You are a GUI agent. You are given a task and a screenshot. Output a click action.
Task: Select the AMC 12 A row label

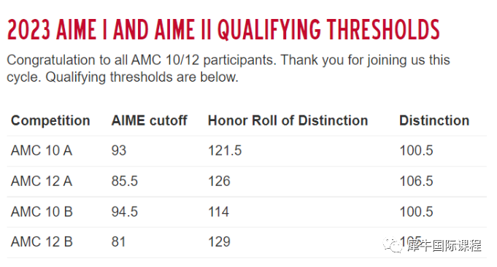(42, 181)
